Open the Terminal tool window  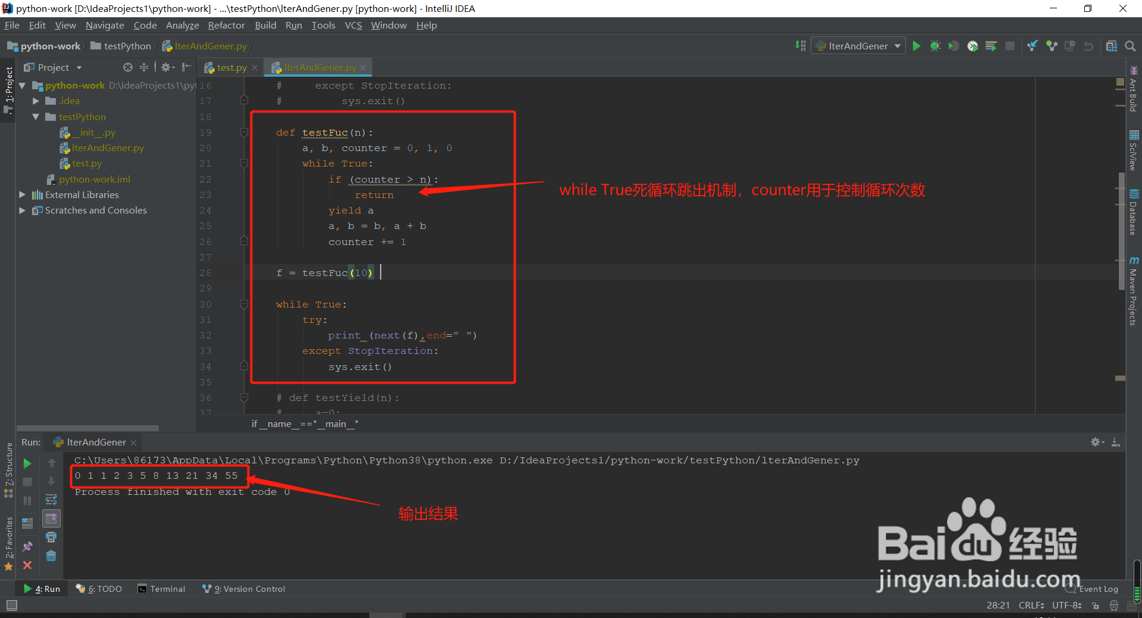click(161, 589)
